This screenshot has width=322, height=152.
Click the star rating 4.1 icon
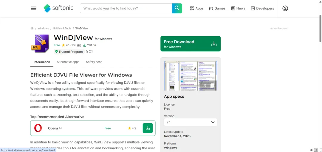click(x=63, y=45)
